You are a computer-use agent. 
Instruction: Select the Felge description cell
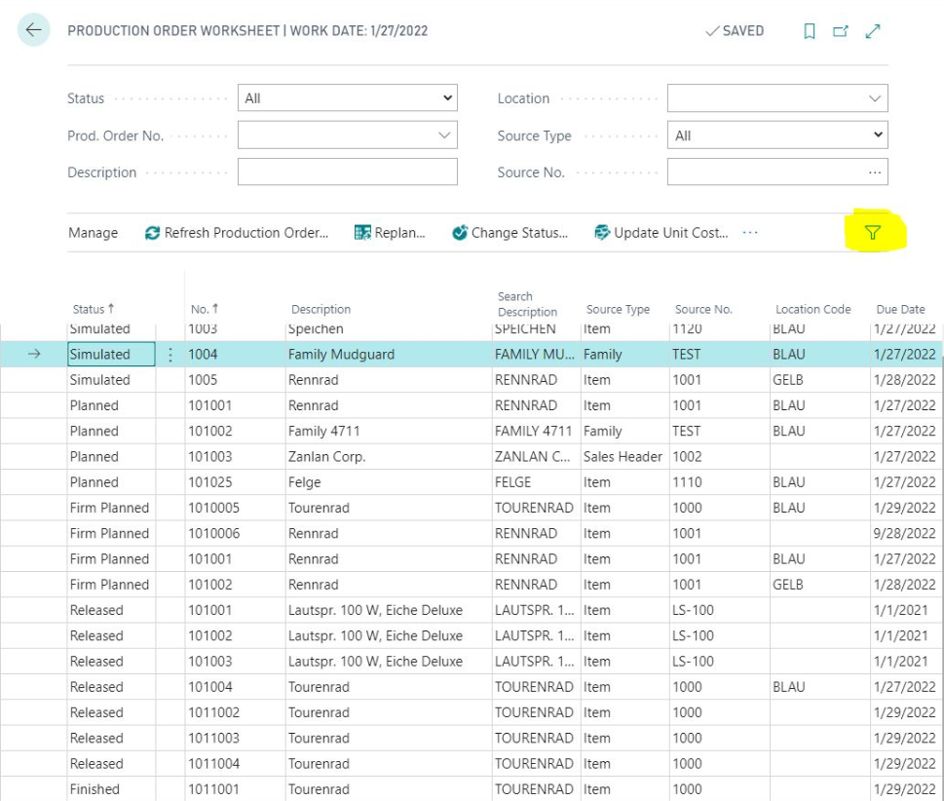(389, 482)
